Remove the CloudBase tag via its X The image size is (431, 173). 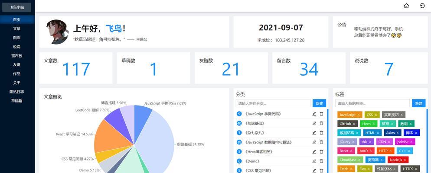coord(359,160)
